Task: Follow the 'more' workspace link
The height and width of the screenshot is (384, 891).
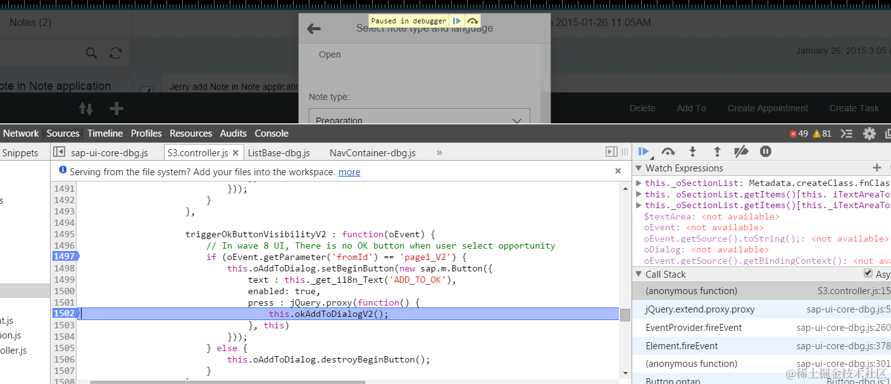Action: coord(349,171)
